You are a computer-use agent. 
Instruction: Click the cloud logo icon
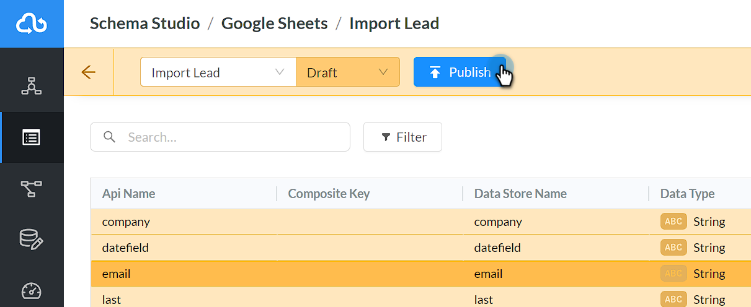[32, 24]
